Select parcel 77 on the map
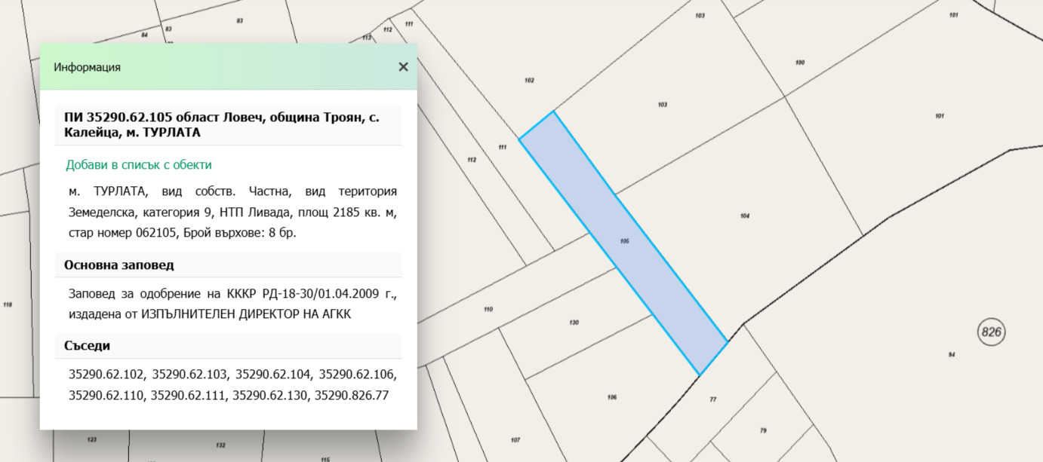1043x462 pixels. click(712, 399)
